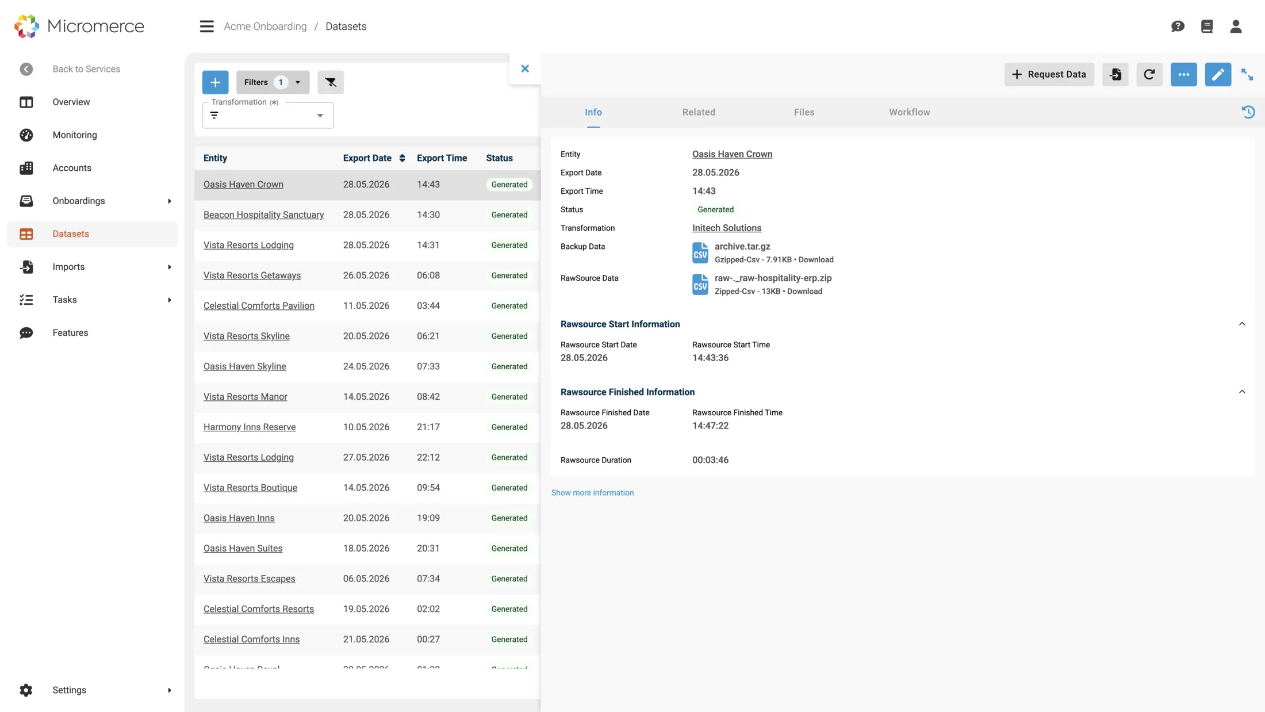Click the Export Time column header
The image size is (1265, 712).
442,158
